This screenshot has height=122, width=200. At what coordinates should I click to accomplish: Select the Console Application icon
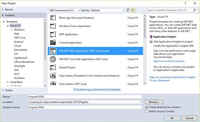pyautogui.click(x=53, y=43)
